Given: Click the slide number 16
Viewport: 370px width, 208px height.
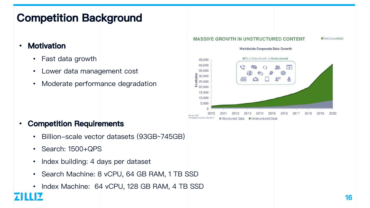Looking at the screenshot, I should click(x=348, y=197).
